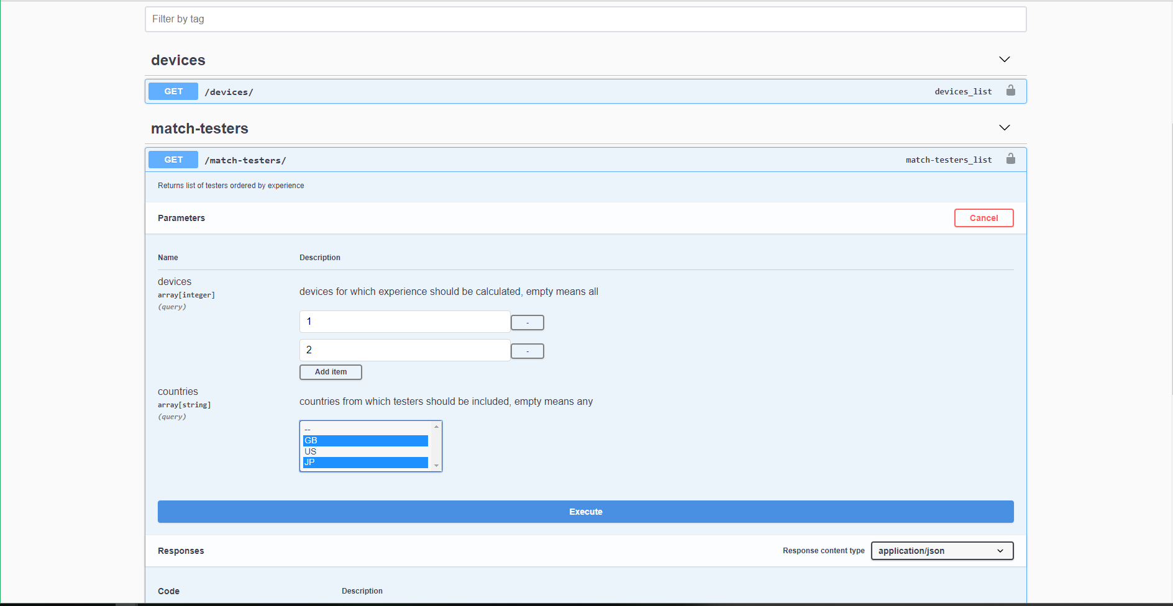Edit the devices input containing 1
Image resolution: width=1173 pixels, height=606 pixels.
point(404,322)
